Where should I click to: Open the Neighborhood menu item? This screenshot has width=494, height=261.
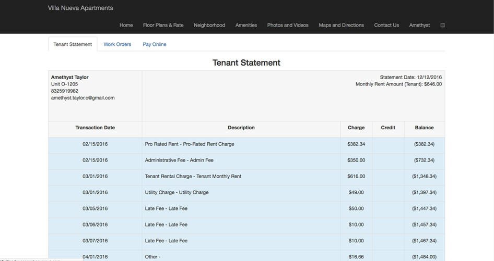click(209, 25)
